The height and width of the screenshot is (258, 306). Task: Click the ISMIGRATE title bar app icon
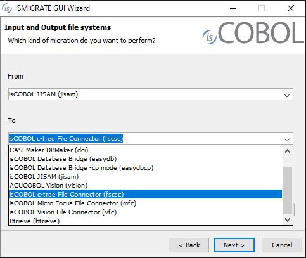click(7, 8)
